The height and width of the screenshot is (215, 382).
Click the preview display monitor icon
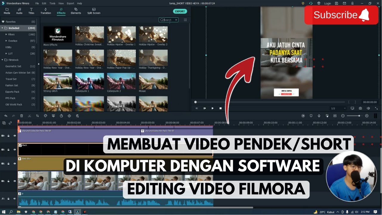[x=352, y=108]
